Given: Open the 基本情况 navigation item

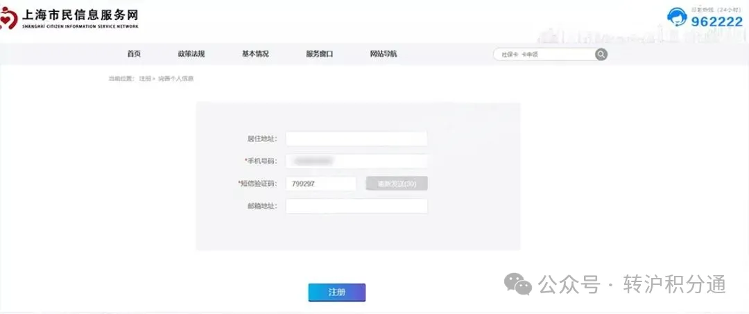Looking at the screenshot, I should point(255,54).
